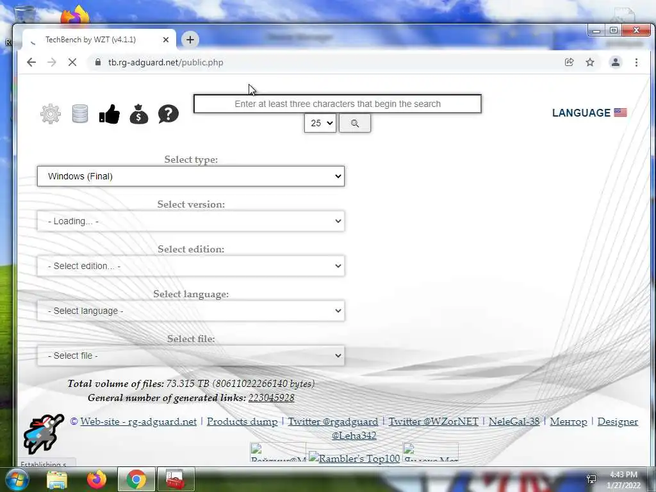Open the Select type dropdown (Windows Final)
Viewport: 656px width, 492px height.
191,176
